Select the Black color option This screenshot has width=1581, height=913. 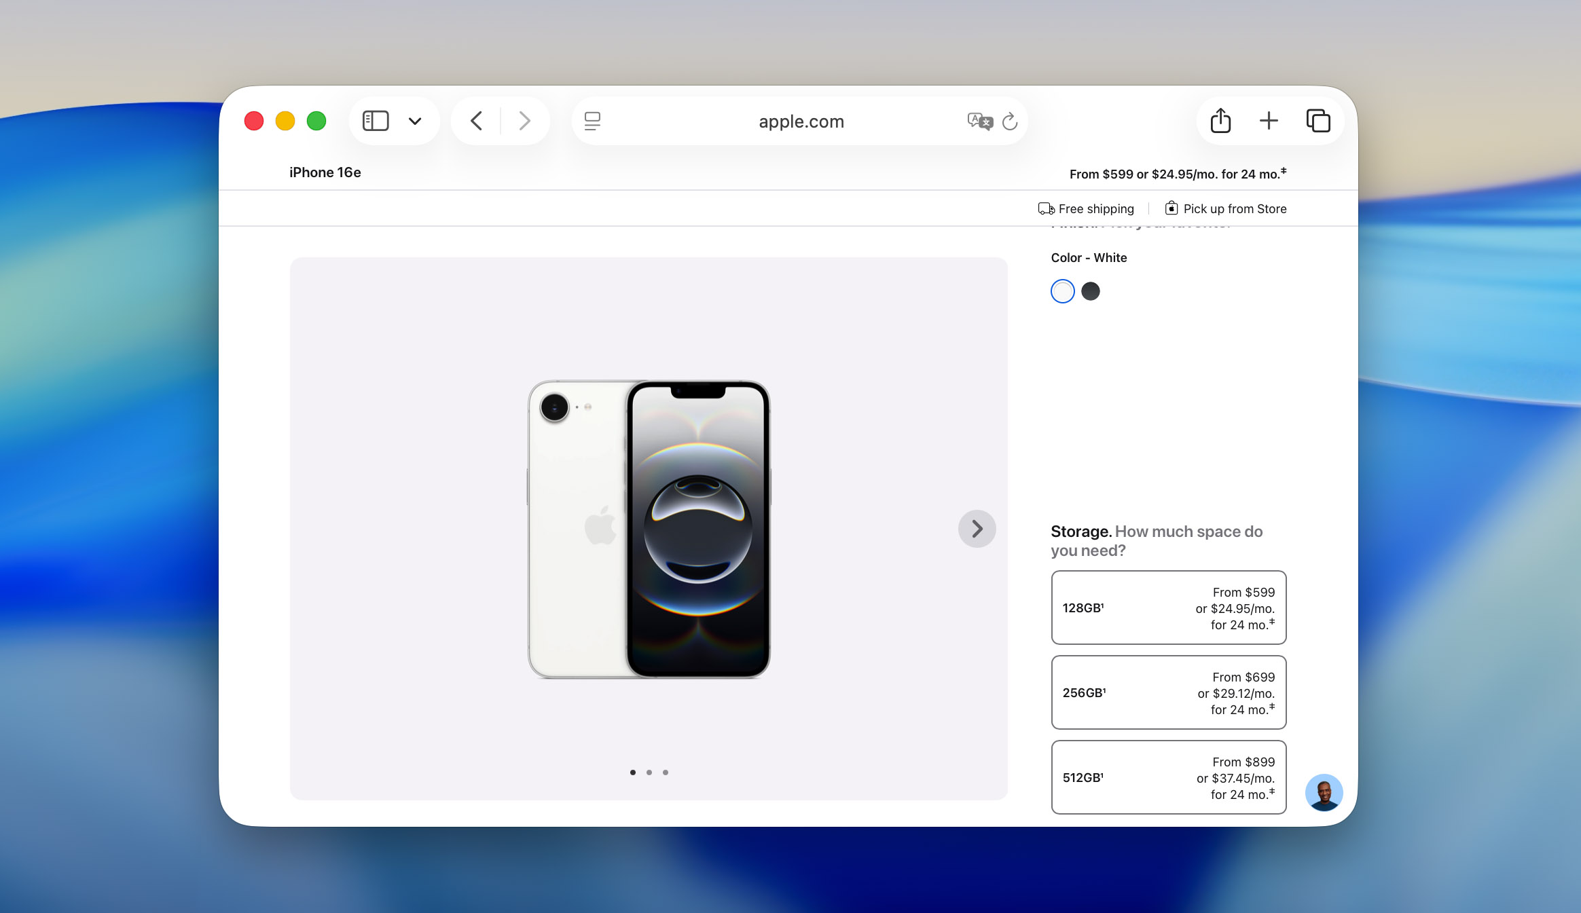[1090, 291]
